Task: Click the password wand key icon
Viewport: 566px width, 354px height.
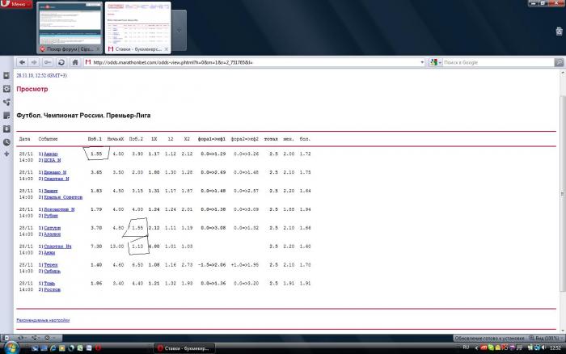Action: tap(47, 62)
